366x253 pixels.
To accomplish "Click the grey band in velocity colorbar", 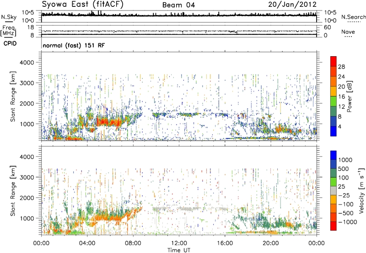I will (334, 190).
